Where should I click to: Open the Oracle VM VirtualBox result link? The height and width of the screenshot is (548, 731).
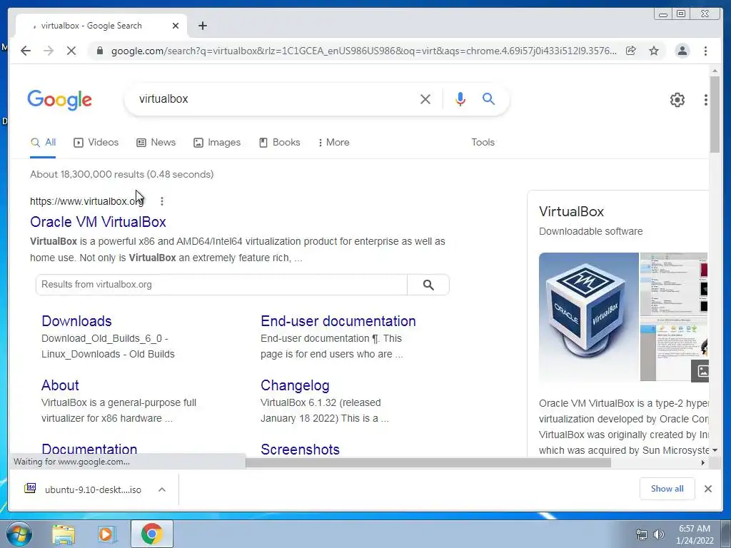click(x=98, y=222)
